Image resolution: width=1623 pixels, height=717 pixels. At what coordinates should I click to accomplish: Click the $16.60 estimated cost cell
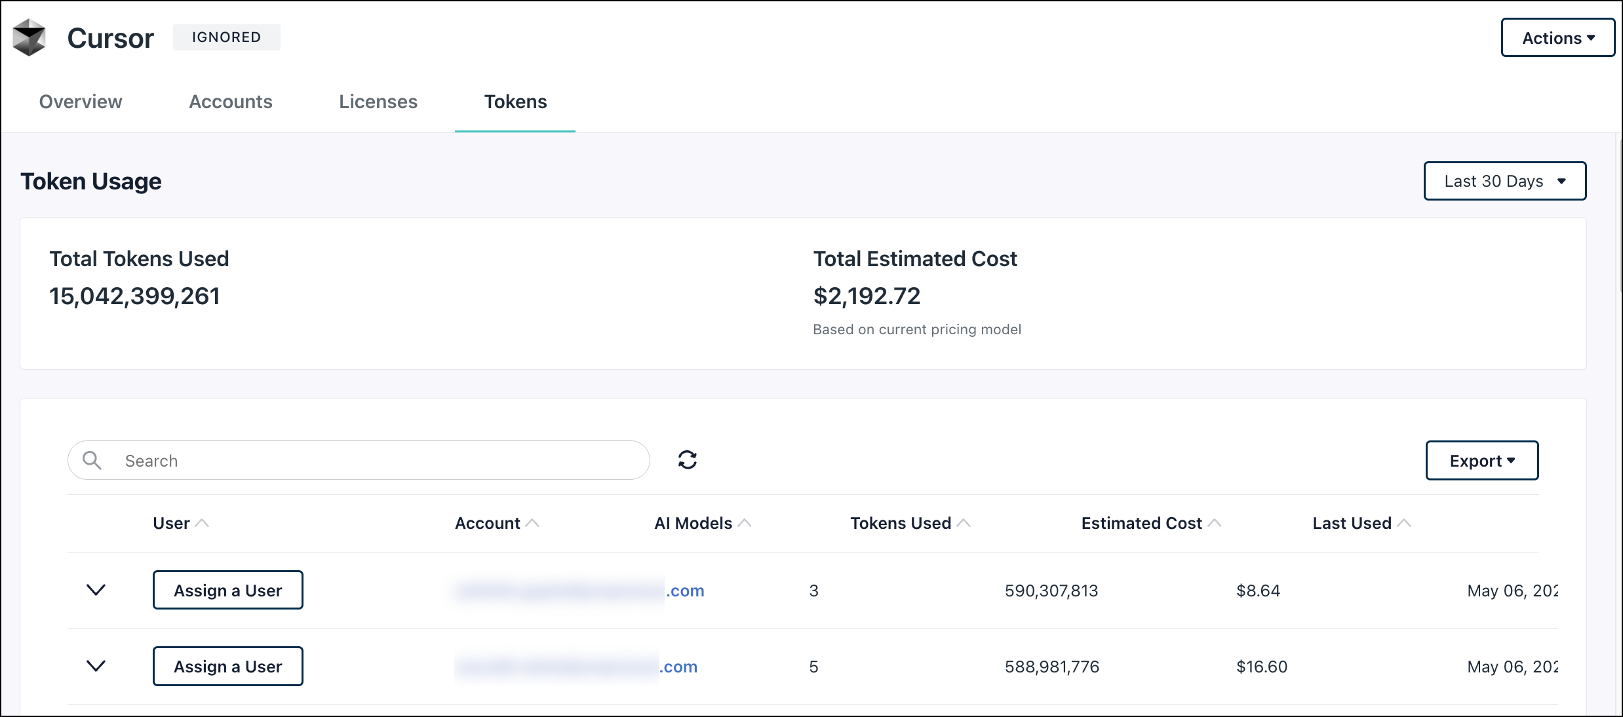click(x=1262, y=667)
